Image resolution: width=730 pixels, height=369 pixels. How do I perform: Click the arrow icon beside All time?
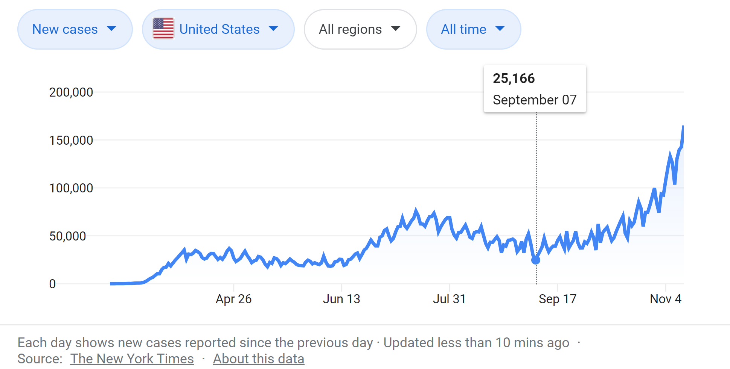click(500, 29)
